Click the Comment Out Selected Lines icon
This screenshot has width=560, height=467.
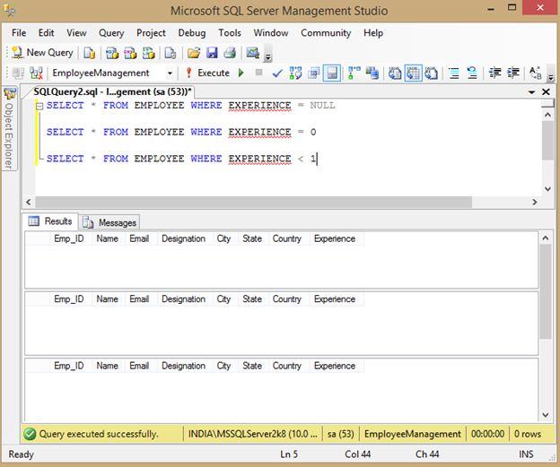click(453, 73)
